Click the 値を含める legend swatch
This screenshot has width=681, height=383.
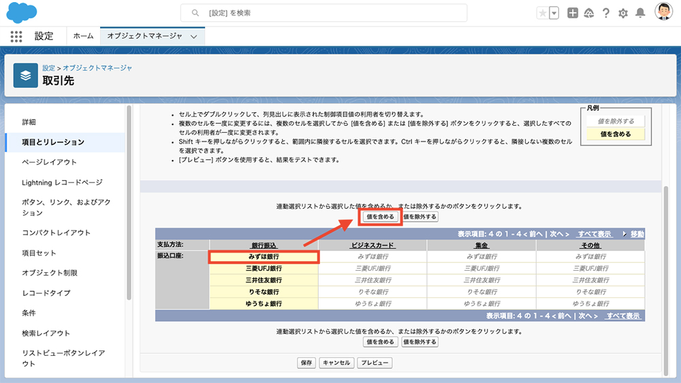pyautogui.click(x=616, y=134)
